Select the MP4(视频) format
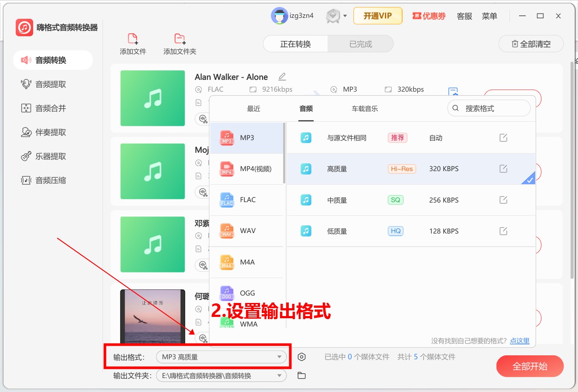This screenshot has height=392, width=578. click(247, 169)
